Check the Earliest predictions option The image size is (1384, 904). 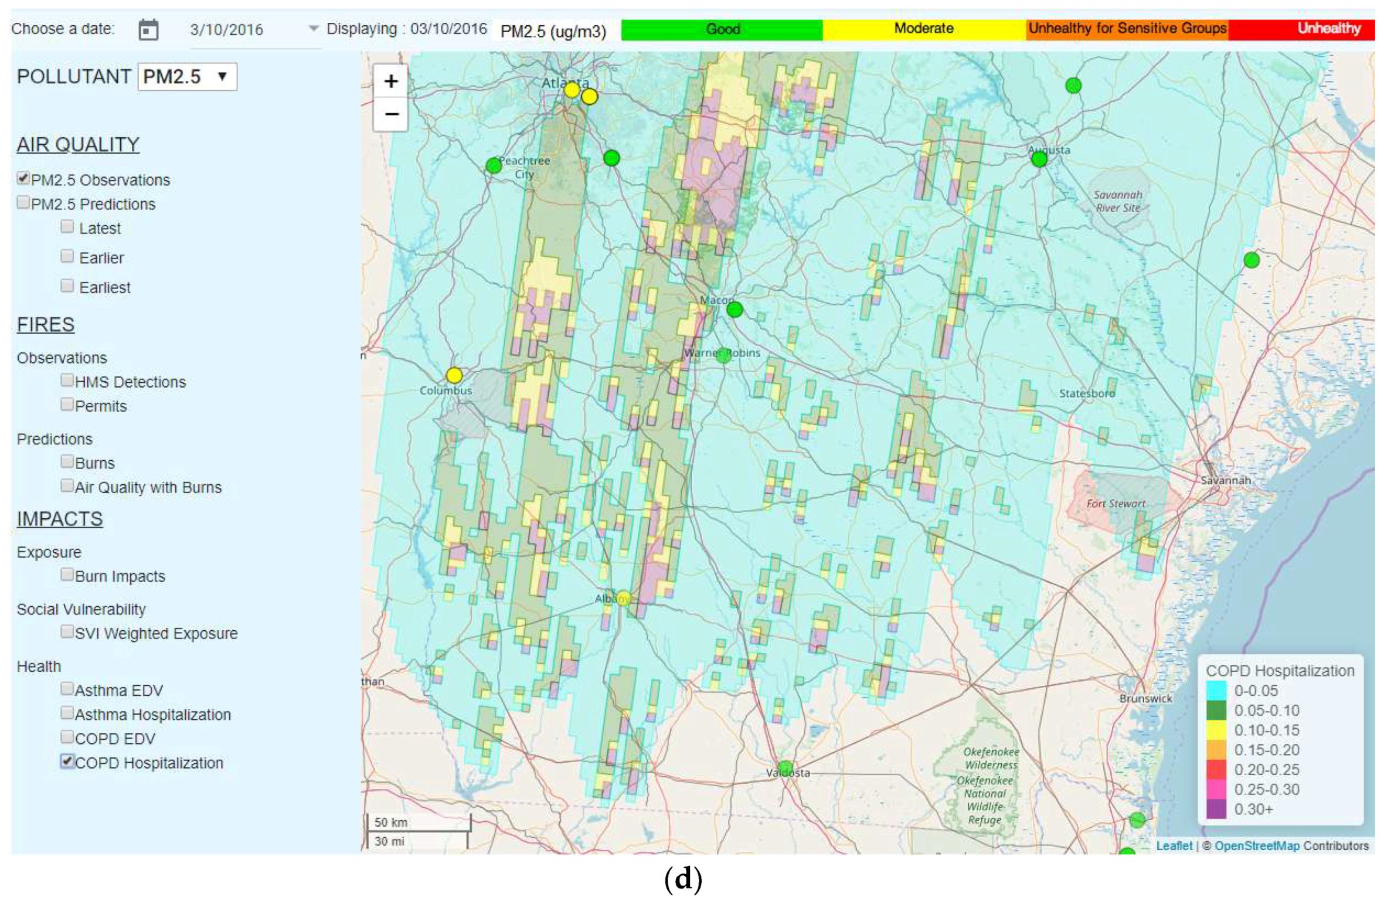pos(67,285)
